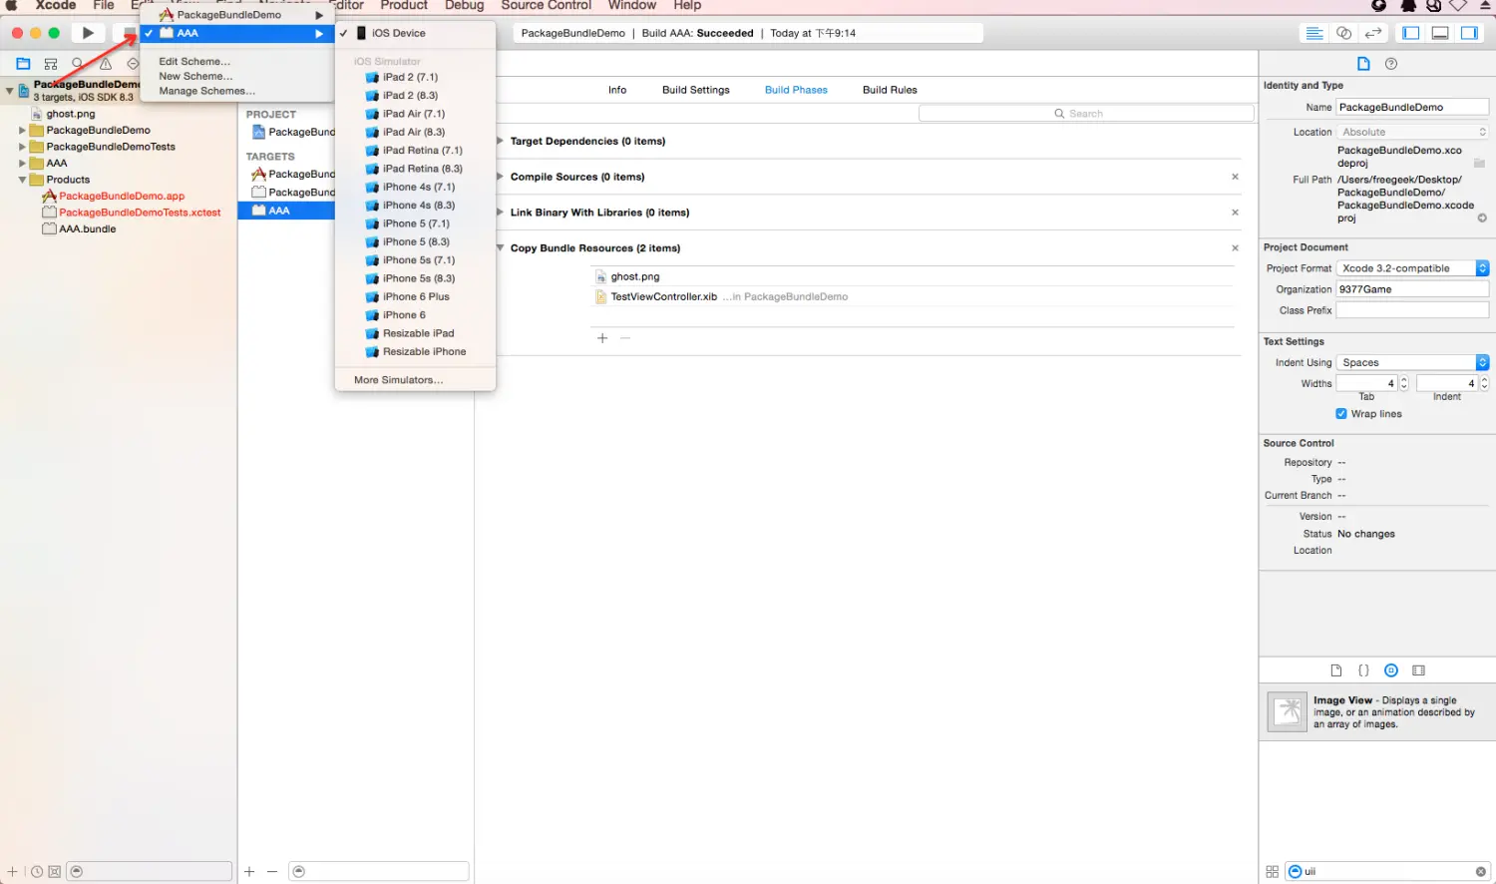The image size is (1496, 884).
Task: Open the Issue navigator warning icon
Action: [105, 63]
